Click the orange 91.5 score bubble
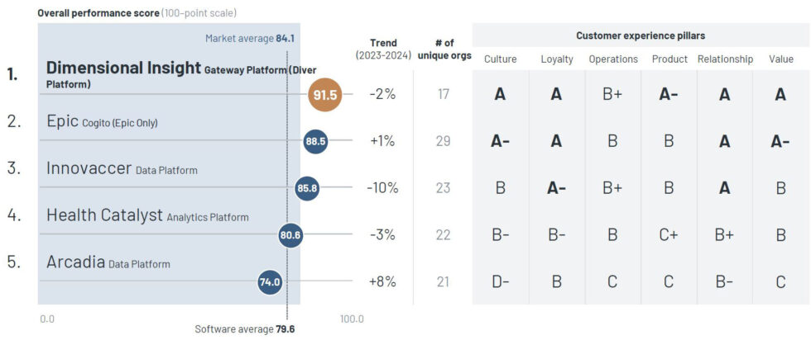 click(x=324, y=94)
